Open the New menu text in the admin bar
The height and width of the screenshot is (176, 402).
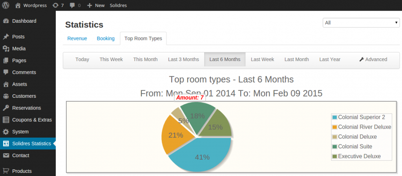click(100, 5)
